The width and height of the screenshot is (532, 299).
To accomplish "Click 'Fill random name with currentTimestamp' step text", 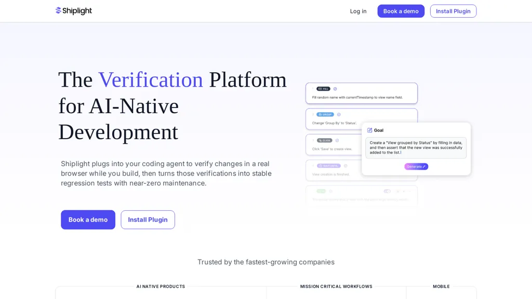I will tap(357, 97).
